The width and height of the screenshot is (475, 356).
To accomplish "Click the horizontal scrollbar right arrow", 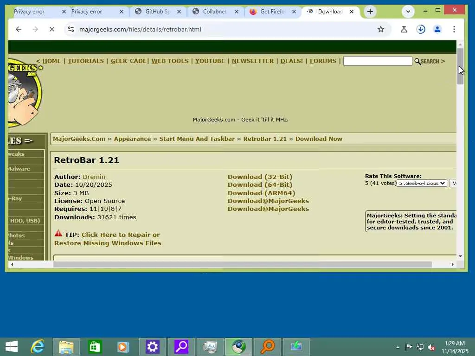I will [x=453, y=264].
